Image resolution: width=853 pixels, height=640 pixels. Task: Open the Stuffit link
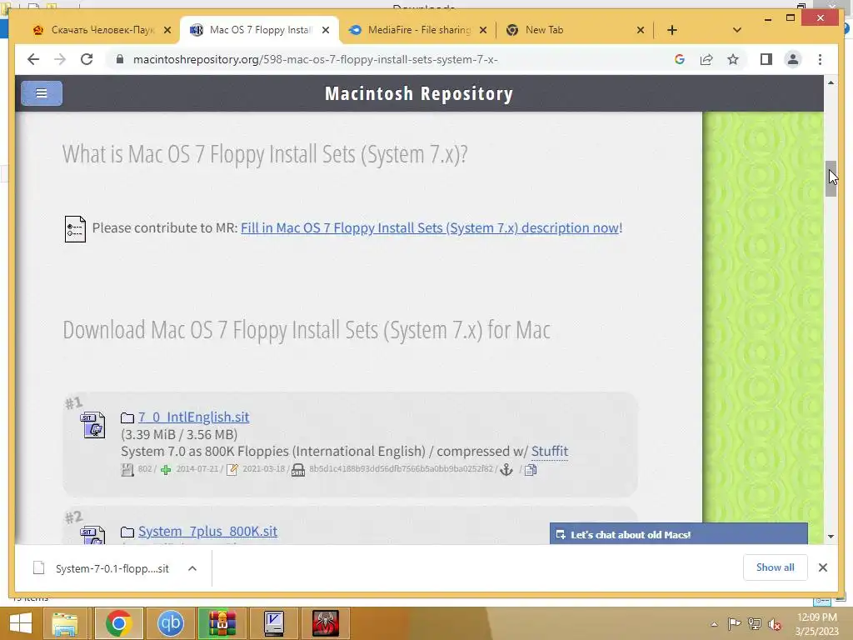coord(550,451)
